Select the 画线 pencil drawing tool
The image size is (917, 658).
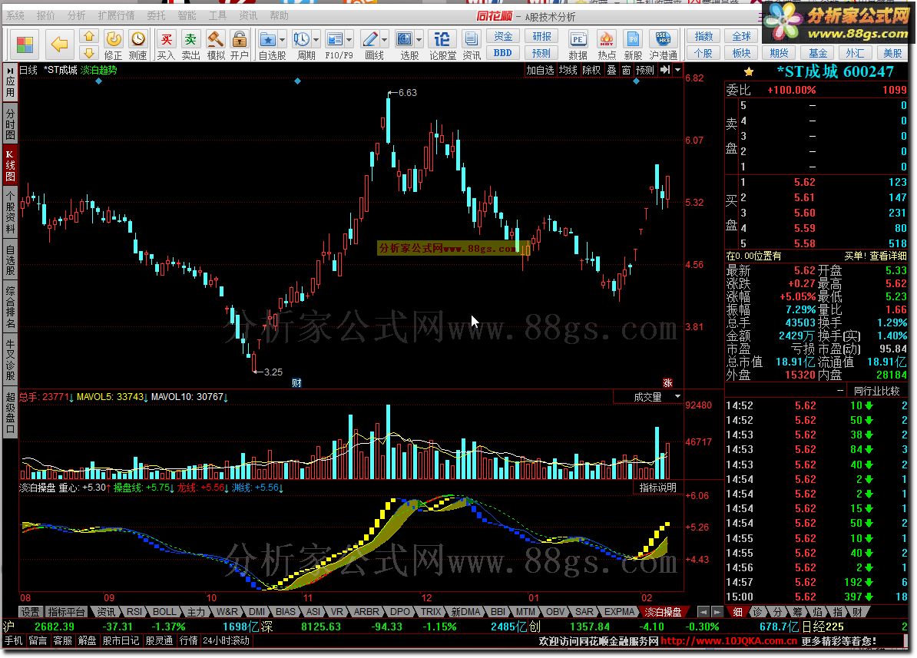pos(369,39)
